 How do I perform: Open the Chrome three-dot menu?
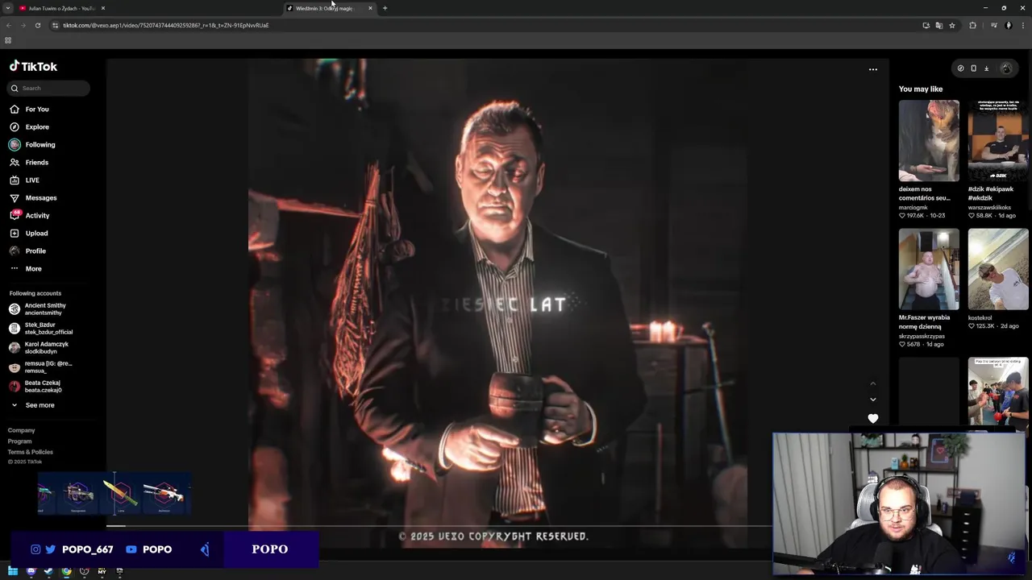[1023, 25]
